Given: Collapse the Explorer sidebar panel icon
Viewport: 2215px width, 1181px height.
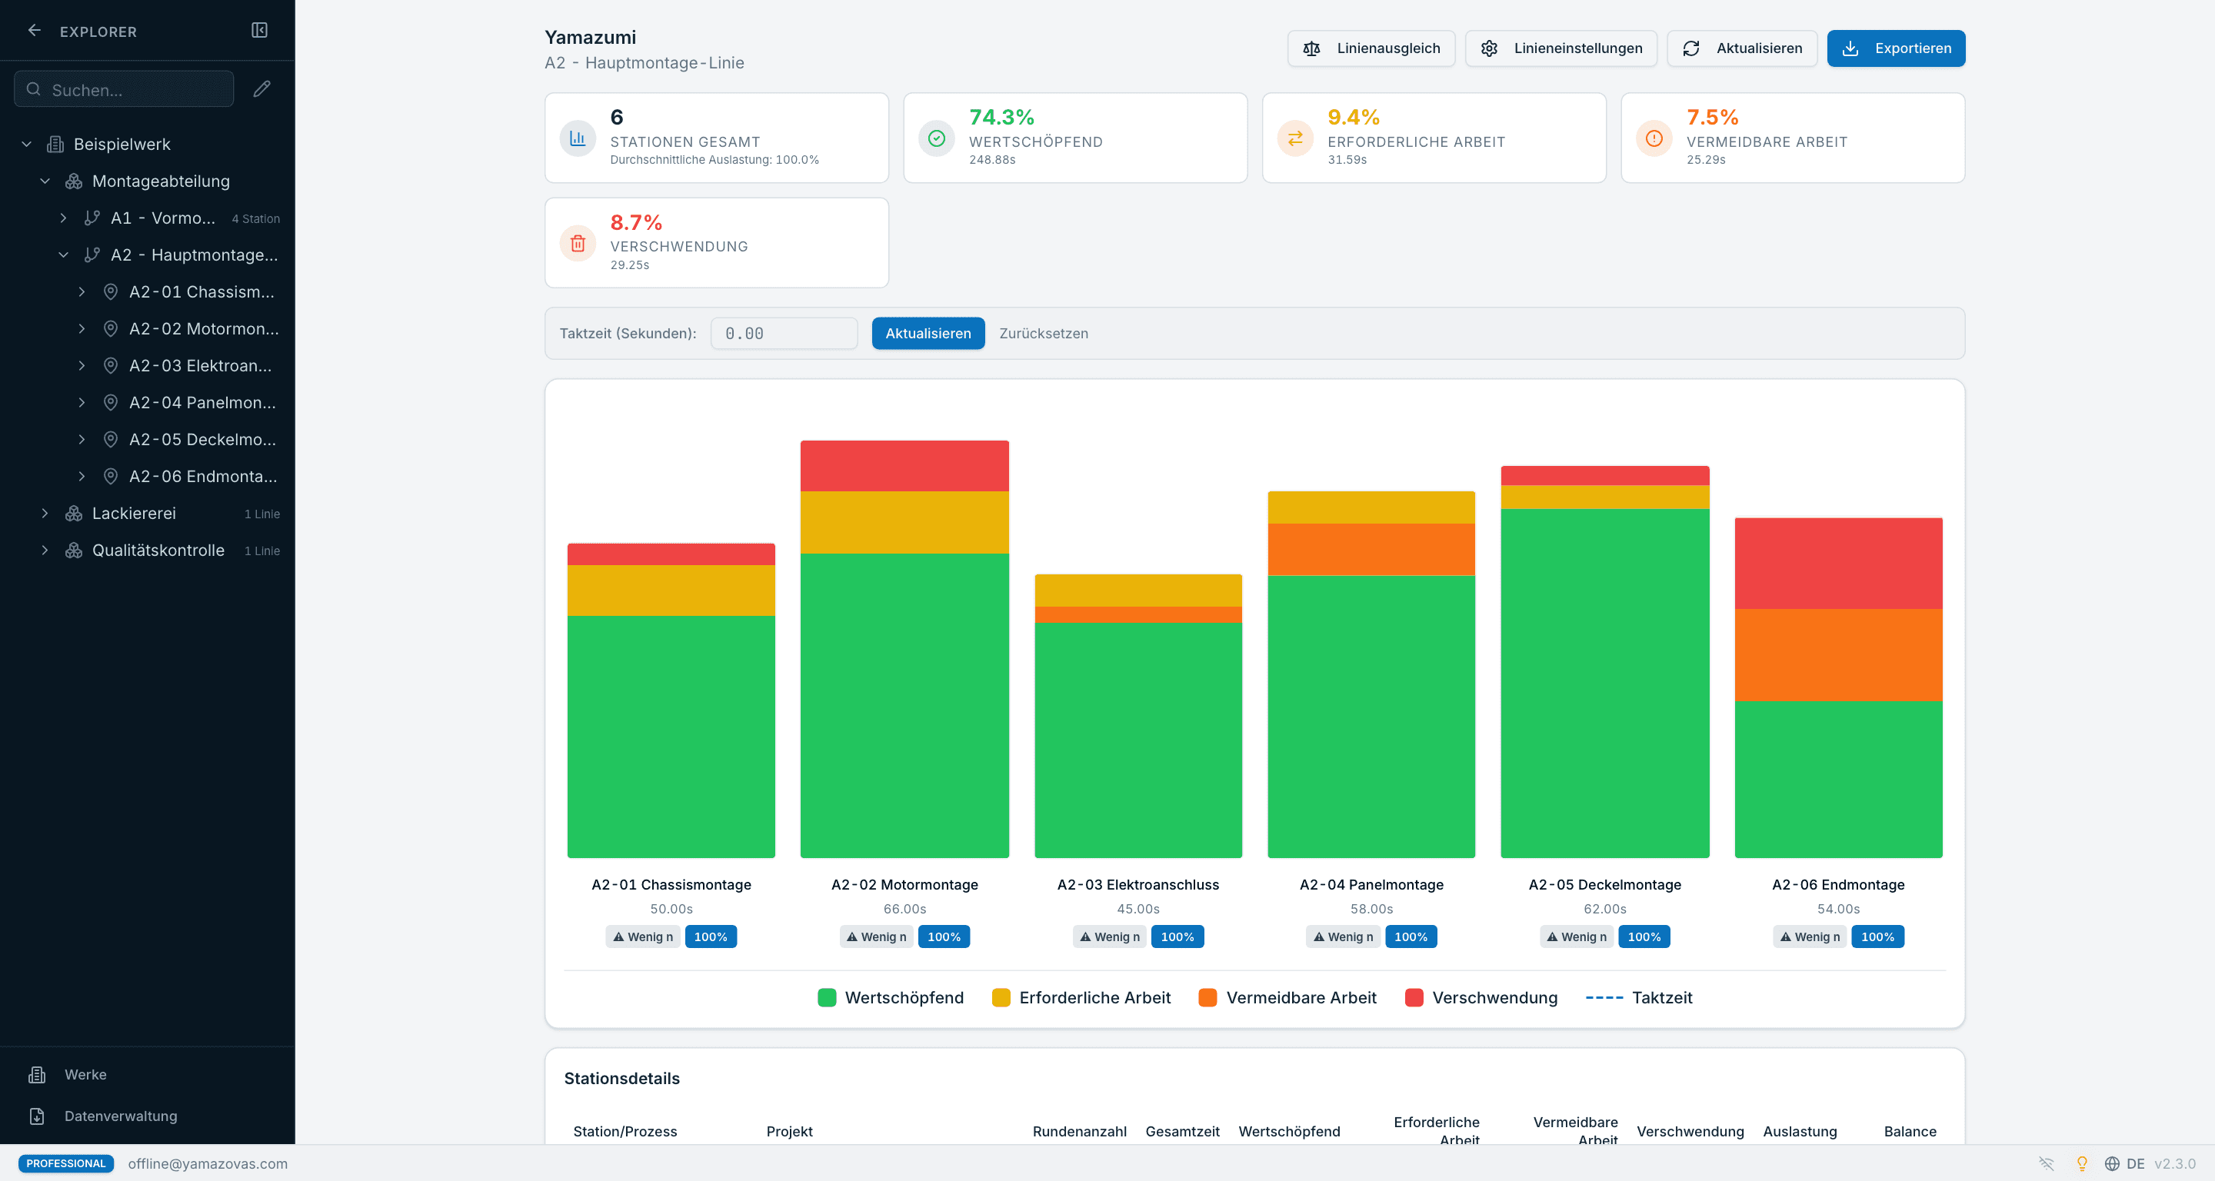Looking at the screenshot, I should [260, 31].
